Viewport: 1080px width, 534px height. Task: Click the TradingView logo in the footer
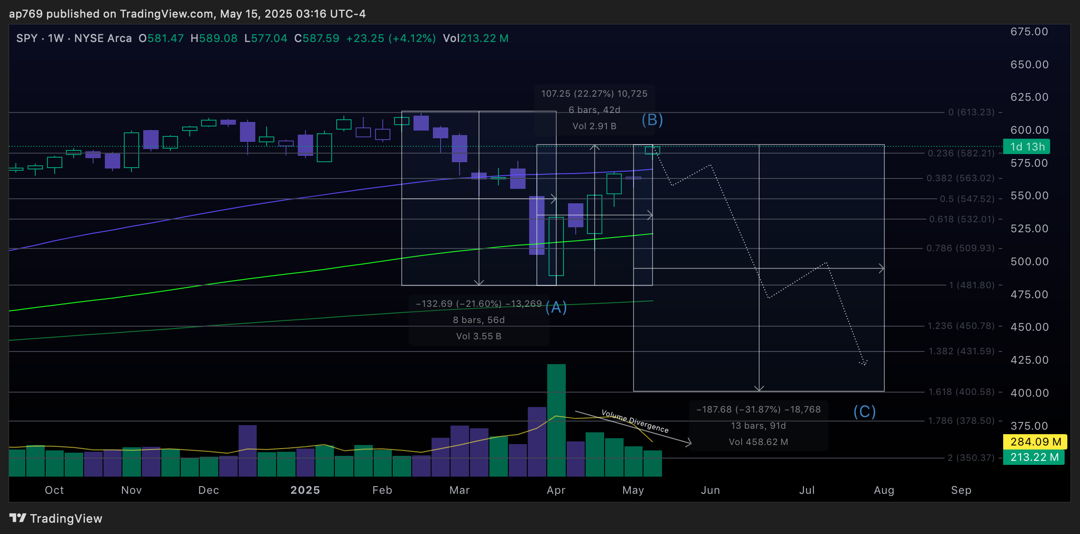(x=56, y=518)
